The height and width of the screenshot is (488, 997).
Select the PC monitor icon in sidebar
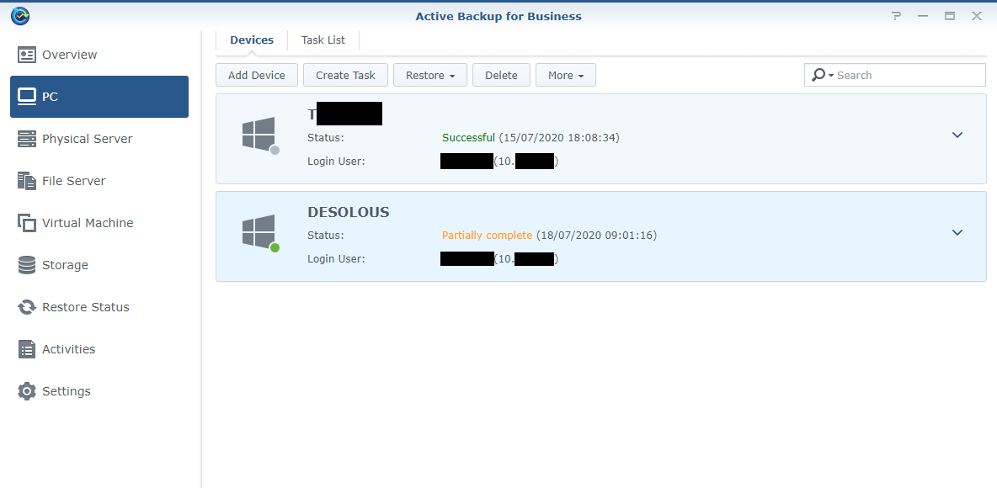point(27,97)
